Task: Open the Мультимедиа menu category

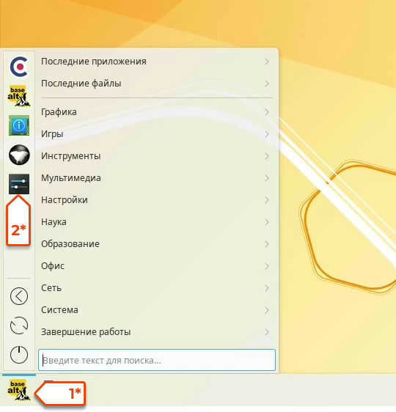Action: pyautogui.click(x=157, y=178)
